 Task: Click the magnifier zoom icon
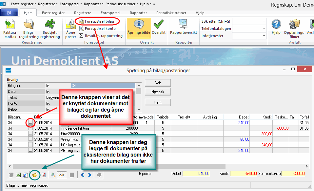53,175
